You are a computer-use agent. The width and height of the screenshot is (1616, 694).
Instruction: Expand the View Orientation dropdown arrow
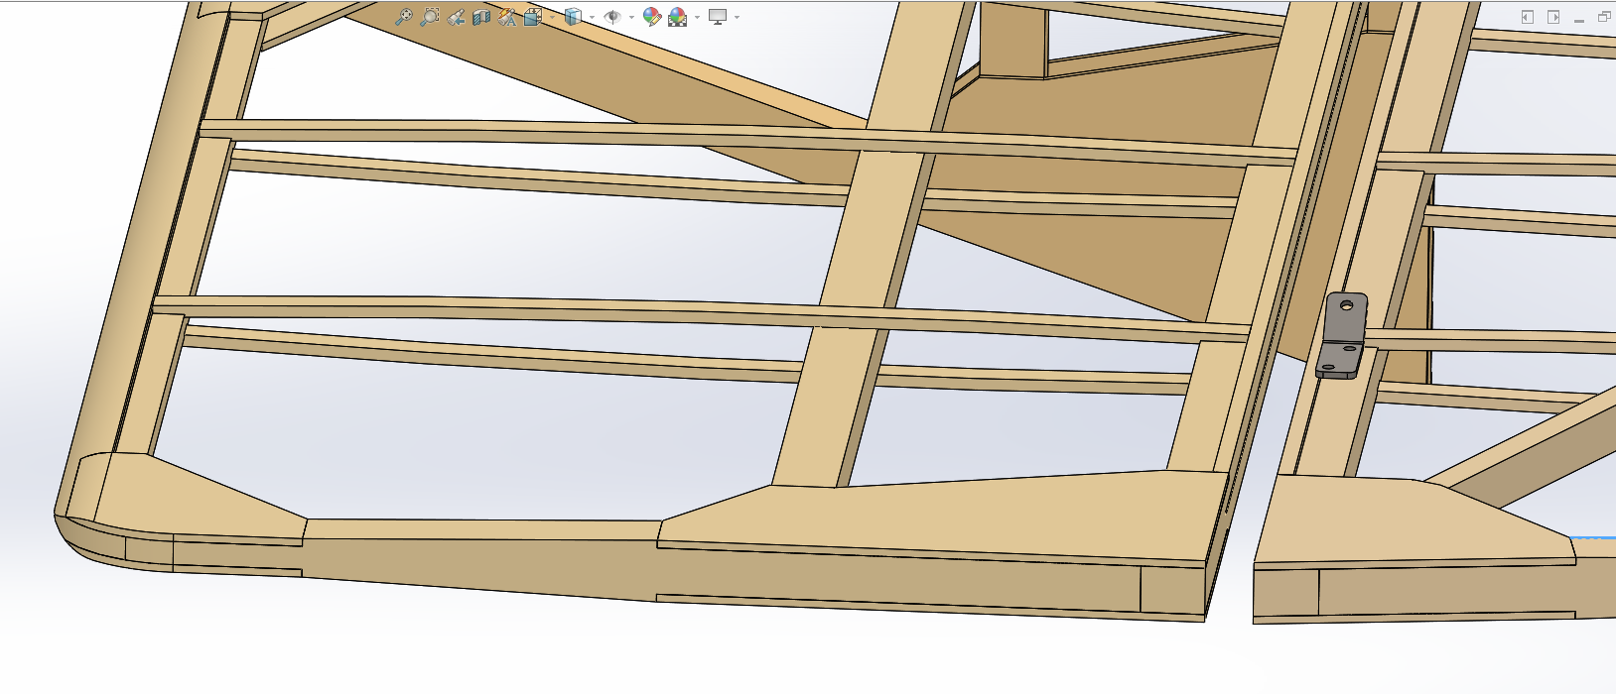pyautogui.click(x=552, y=17)
